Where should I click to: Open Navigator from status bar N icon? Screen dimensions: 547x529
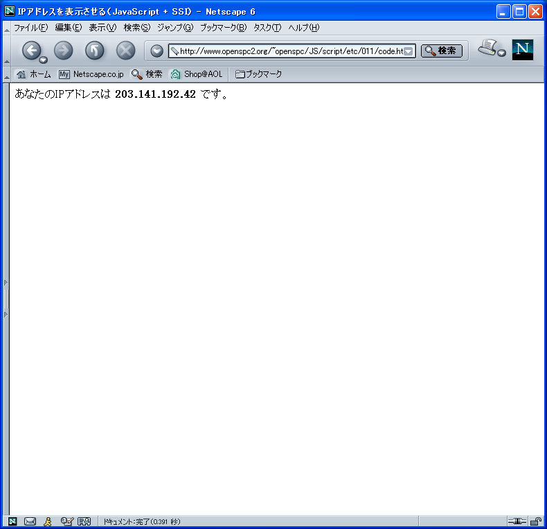[12, 521]
